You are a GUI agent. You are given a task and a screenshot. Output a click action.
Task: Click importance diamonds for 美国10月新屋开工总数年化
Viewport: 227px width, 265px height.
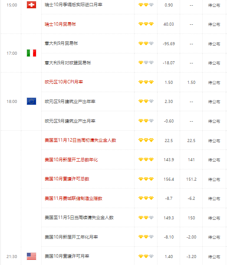click(146, 159)
